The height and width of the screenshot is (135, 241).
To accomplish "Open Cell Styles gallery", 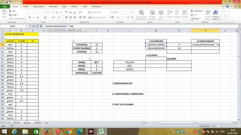I will click(x=161, y=15).
